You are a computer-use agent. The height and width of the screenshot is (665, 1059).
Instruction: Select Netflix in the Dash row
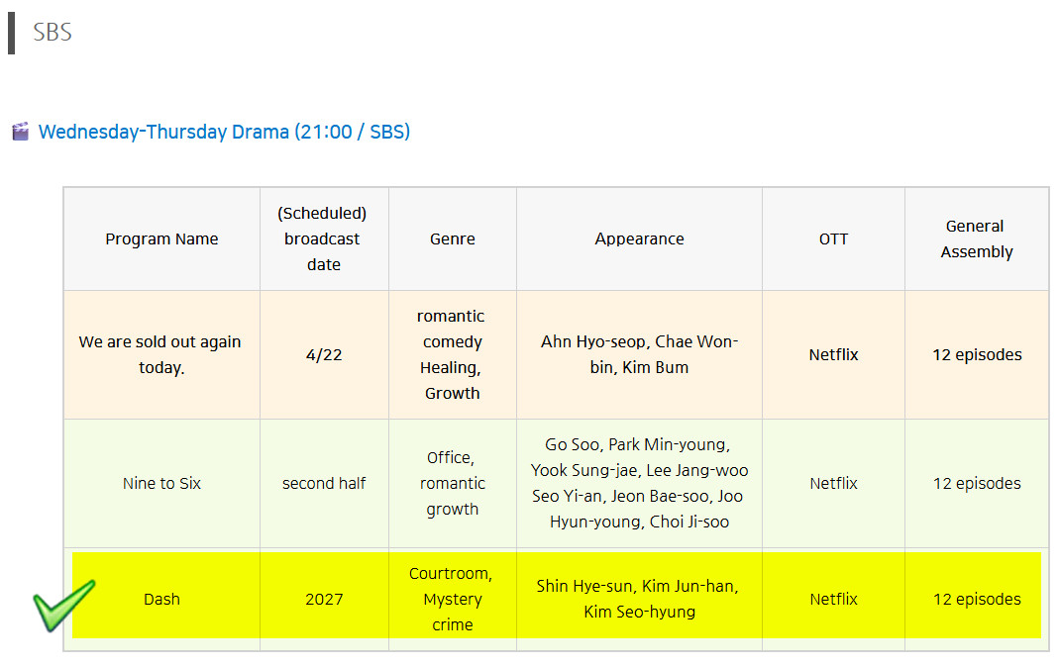(833, 599)
